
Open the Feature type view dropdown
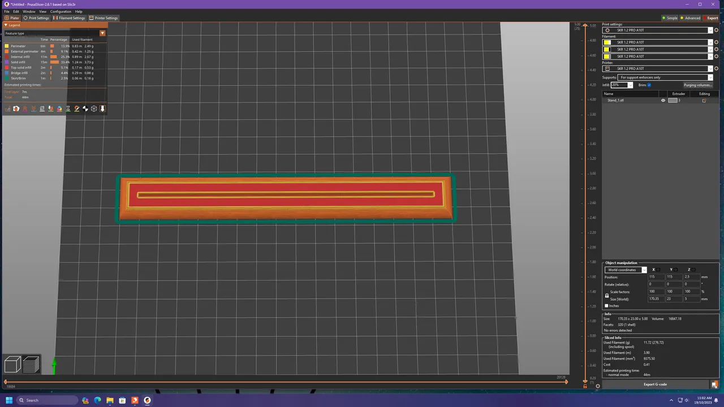point(102,33)
